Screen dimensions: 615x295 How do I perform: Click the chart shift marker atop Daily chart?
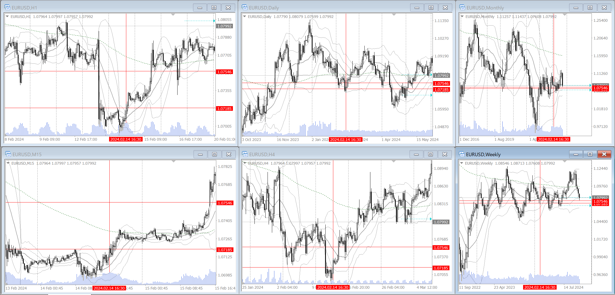[394, 15]
